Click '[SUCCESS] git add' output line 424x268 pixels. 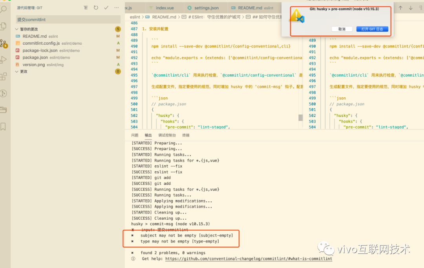[x=151, y=183]
